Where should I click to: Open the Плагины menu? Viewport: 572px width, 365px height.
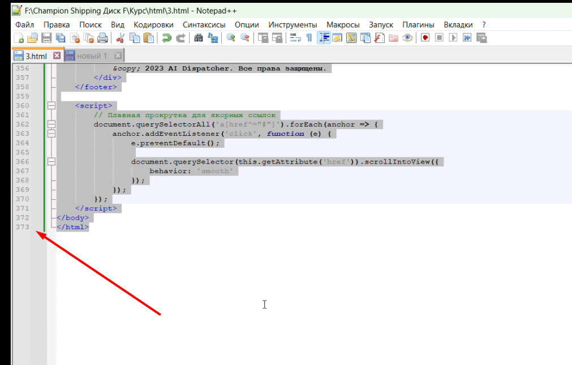(x=418, y=25)
